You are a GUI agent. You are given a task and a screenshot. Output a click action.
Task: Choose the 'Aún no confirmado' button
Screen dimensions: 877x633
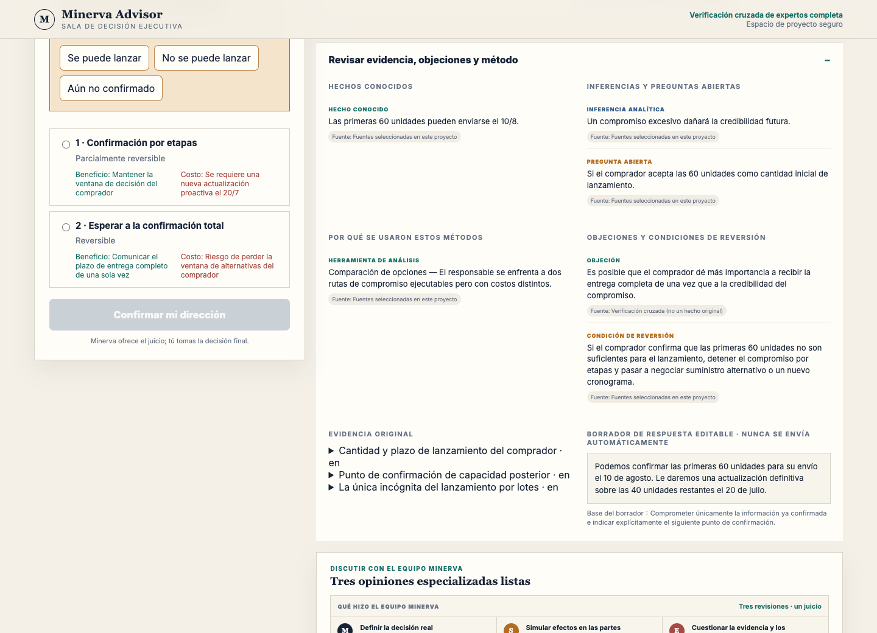tap(111, 88)
